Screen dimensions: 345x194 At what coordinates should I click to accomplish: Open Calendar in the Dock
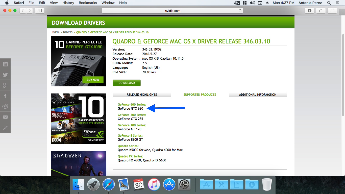[x=139, y=185]
